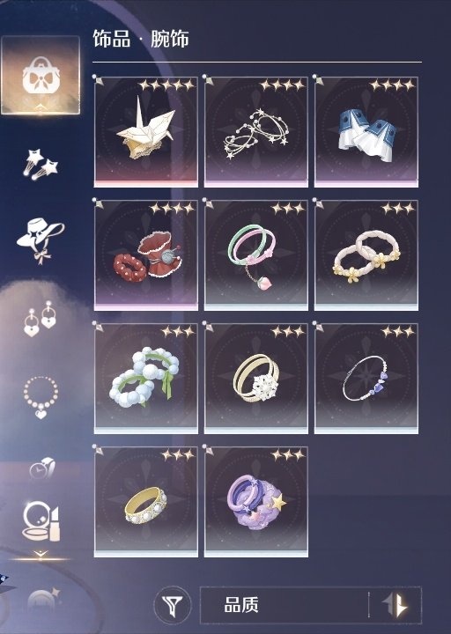Select the heart earrings category
451x634 pixels.
40,318
